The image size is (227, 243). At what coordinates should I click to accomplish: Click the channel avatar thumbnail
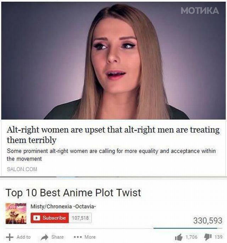[x=16, y=214]
